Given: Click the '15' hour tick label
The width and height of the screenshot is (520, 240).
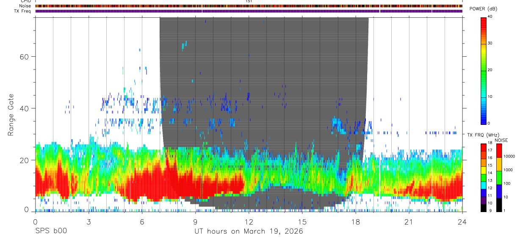Looking at the screenshot, I should point(302,222).
